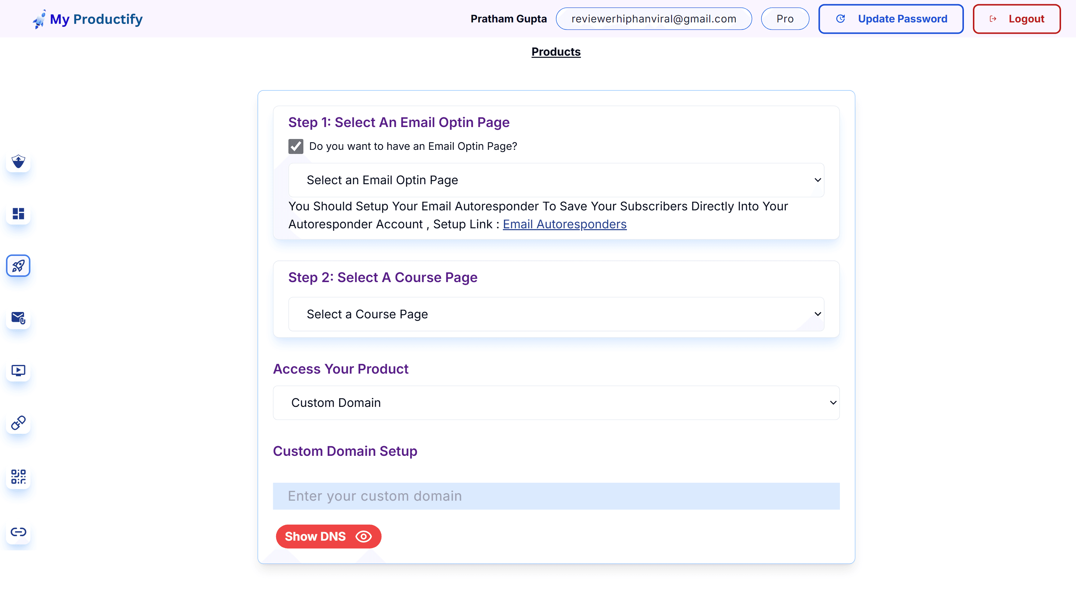This screenshot has width=1076, height=615.
Task: Click the Step 1: Select An Email Optin Page heading
Action: (399, 123)
